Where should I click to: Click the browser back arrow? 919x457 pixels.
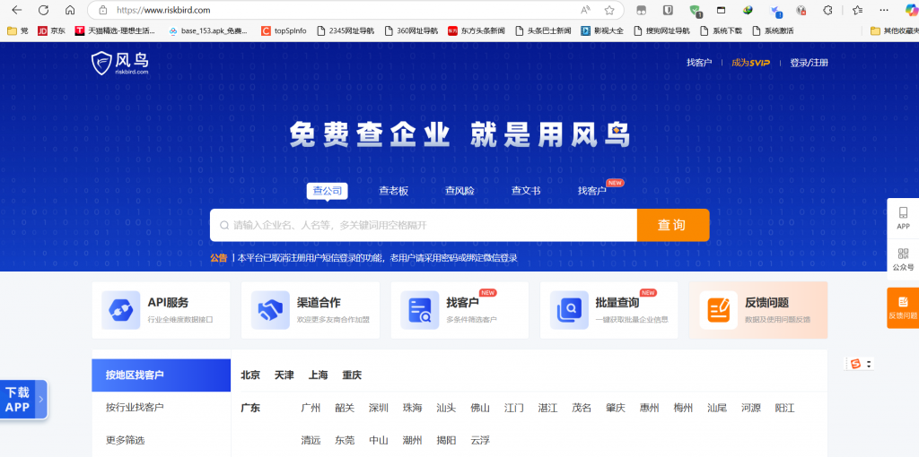pyautogui.click(x=16, y=10)
